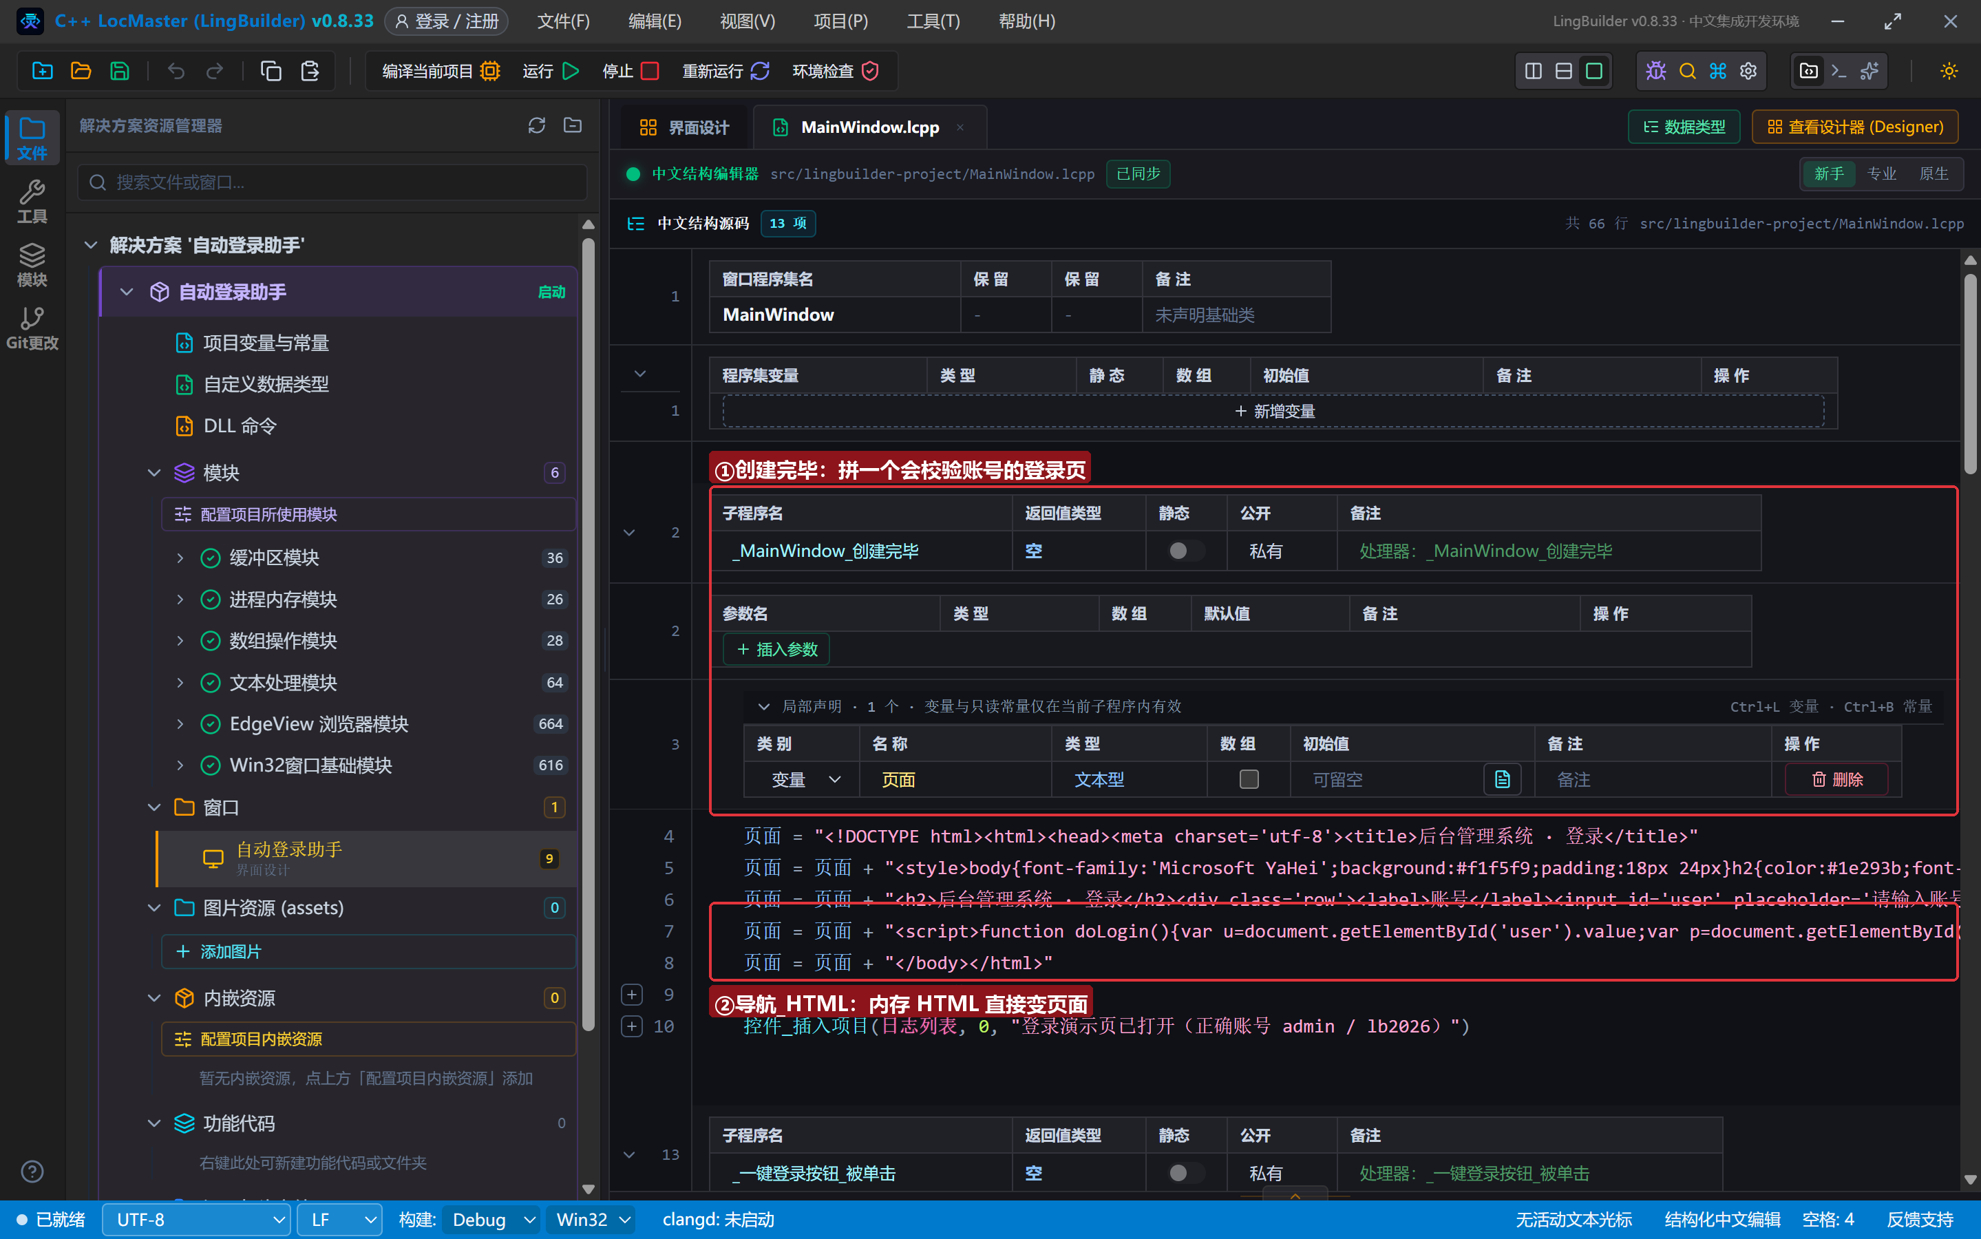Switch to the 界面设计 tab

coord(684,127)
